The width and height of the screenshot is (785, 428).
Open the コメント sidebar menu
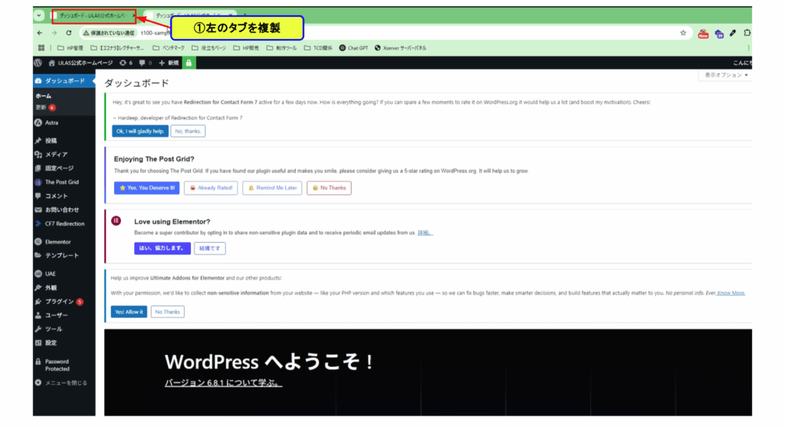coord(64,196)
